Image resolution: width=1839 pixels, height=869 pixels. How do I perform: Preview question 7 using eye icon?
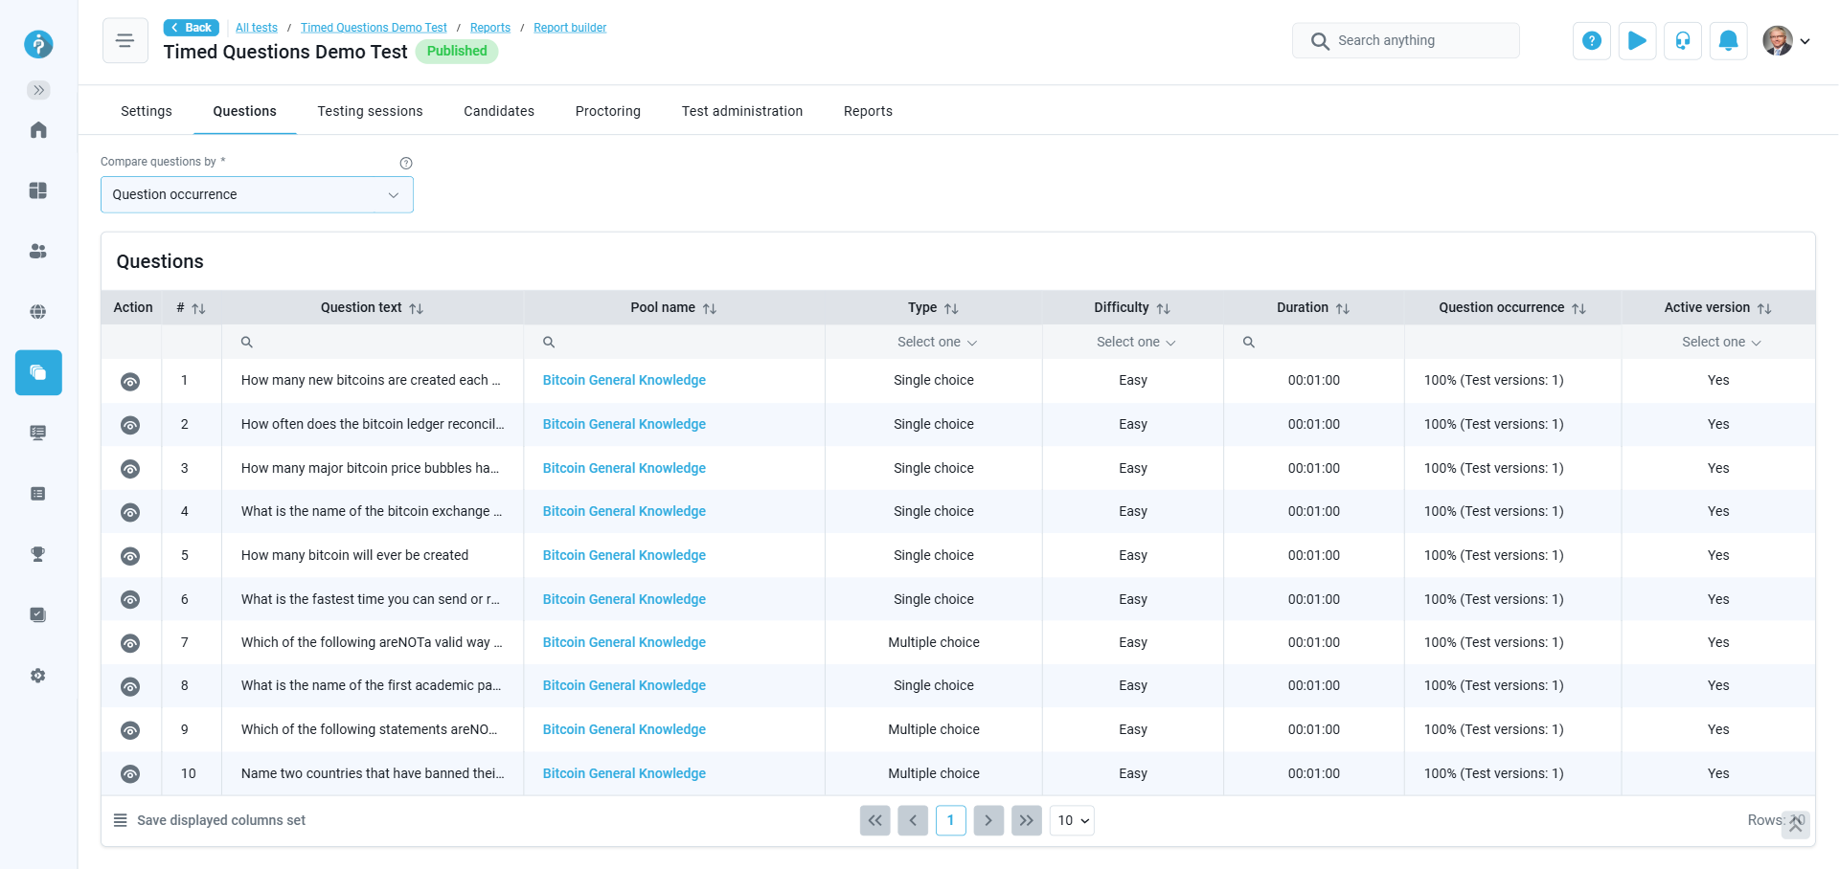pyautogui.click(x=130, y=643)
